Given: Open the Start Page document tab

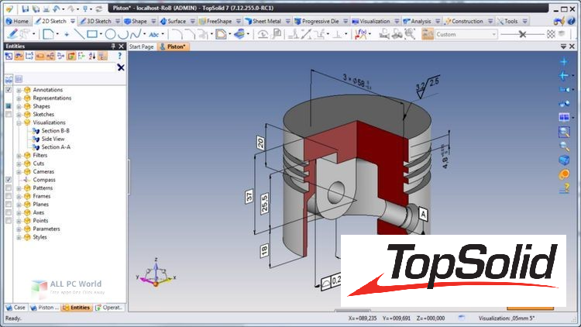Looking at the screenshot, I should 141,46.
